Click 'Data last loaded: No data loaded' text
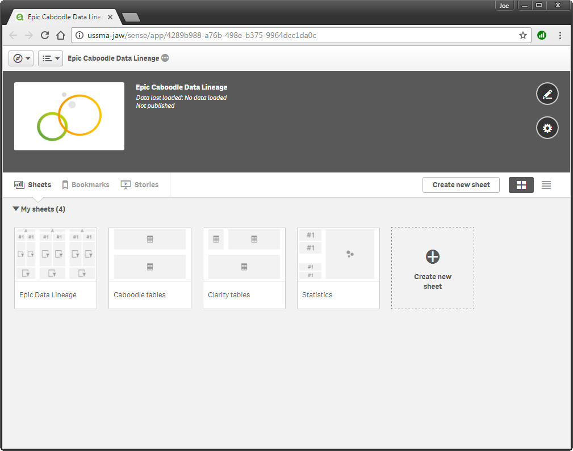 (181, 98)
